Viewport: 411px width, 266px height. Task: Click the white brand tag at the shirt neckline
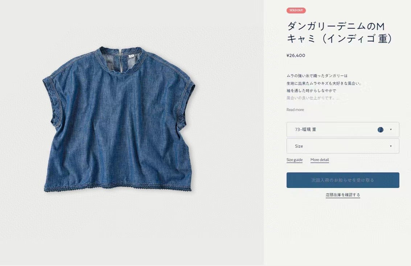pyautogui.click(x=131, y=56)
